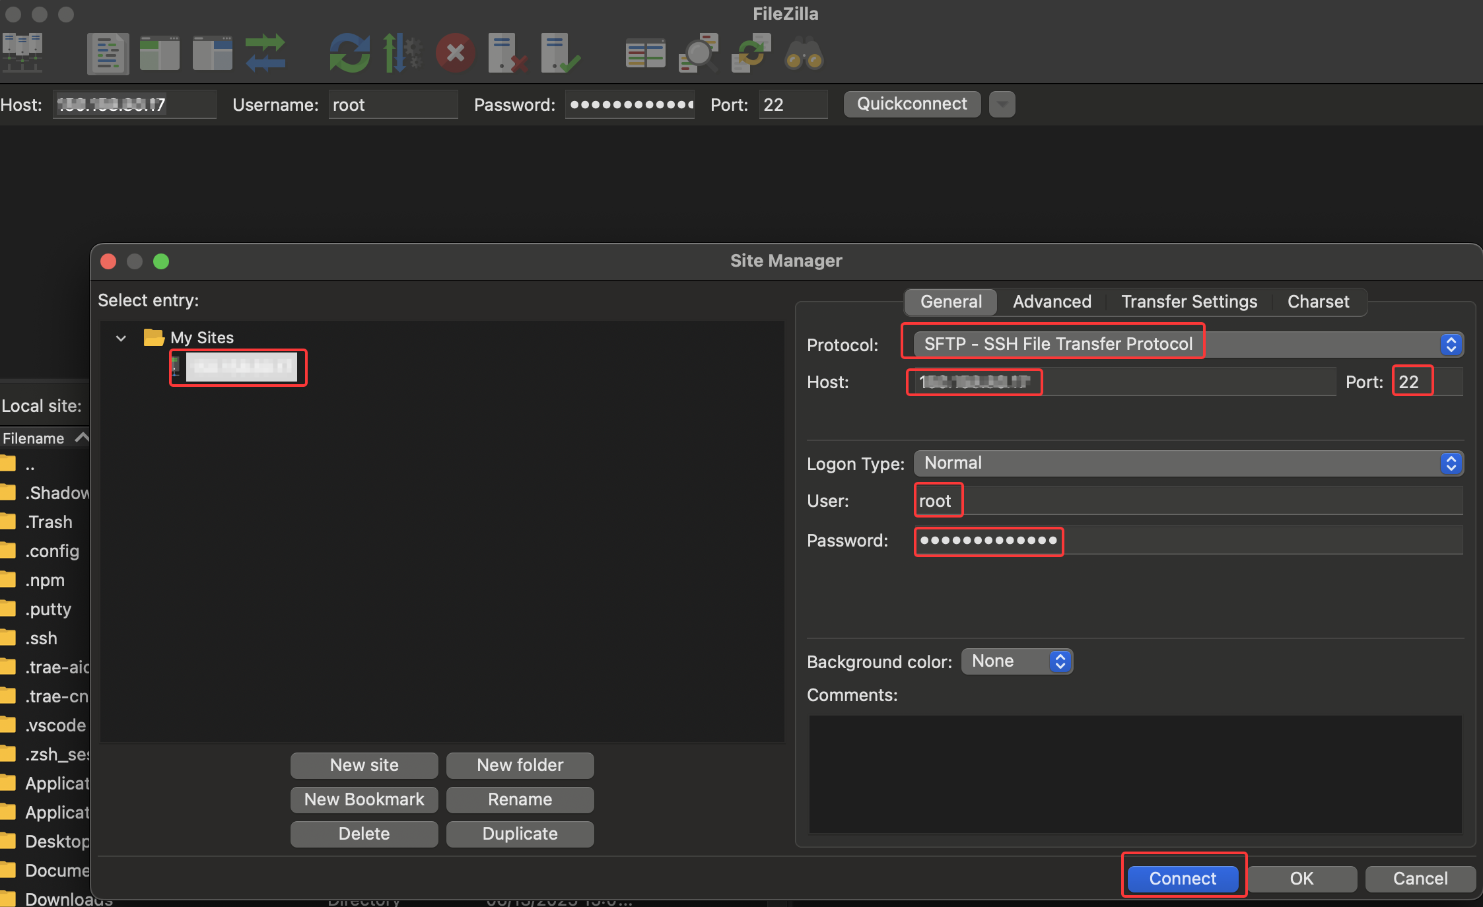Click the Quickconnect button

point(912,104)
